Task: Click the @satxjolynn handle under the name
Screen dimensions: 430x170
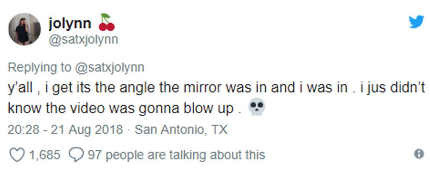Action: point(84,40)
